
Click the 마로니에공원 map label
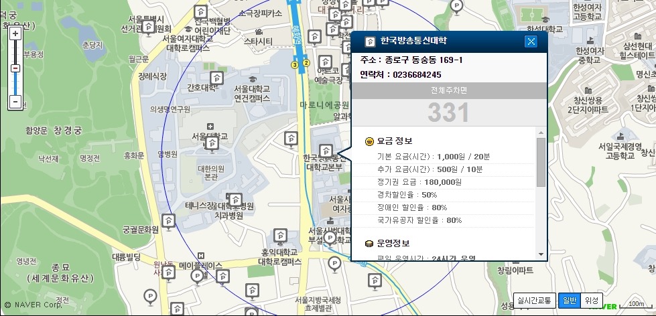click(325, 104)
